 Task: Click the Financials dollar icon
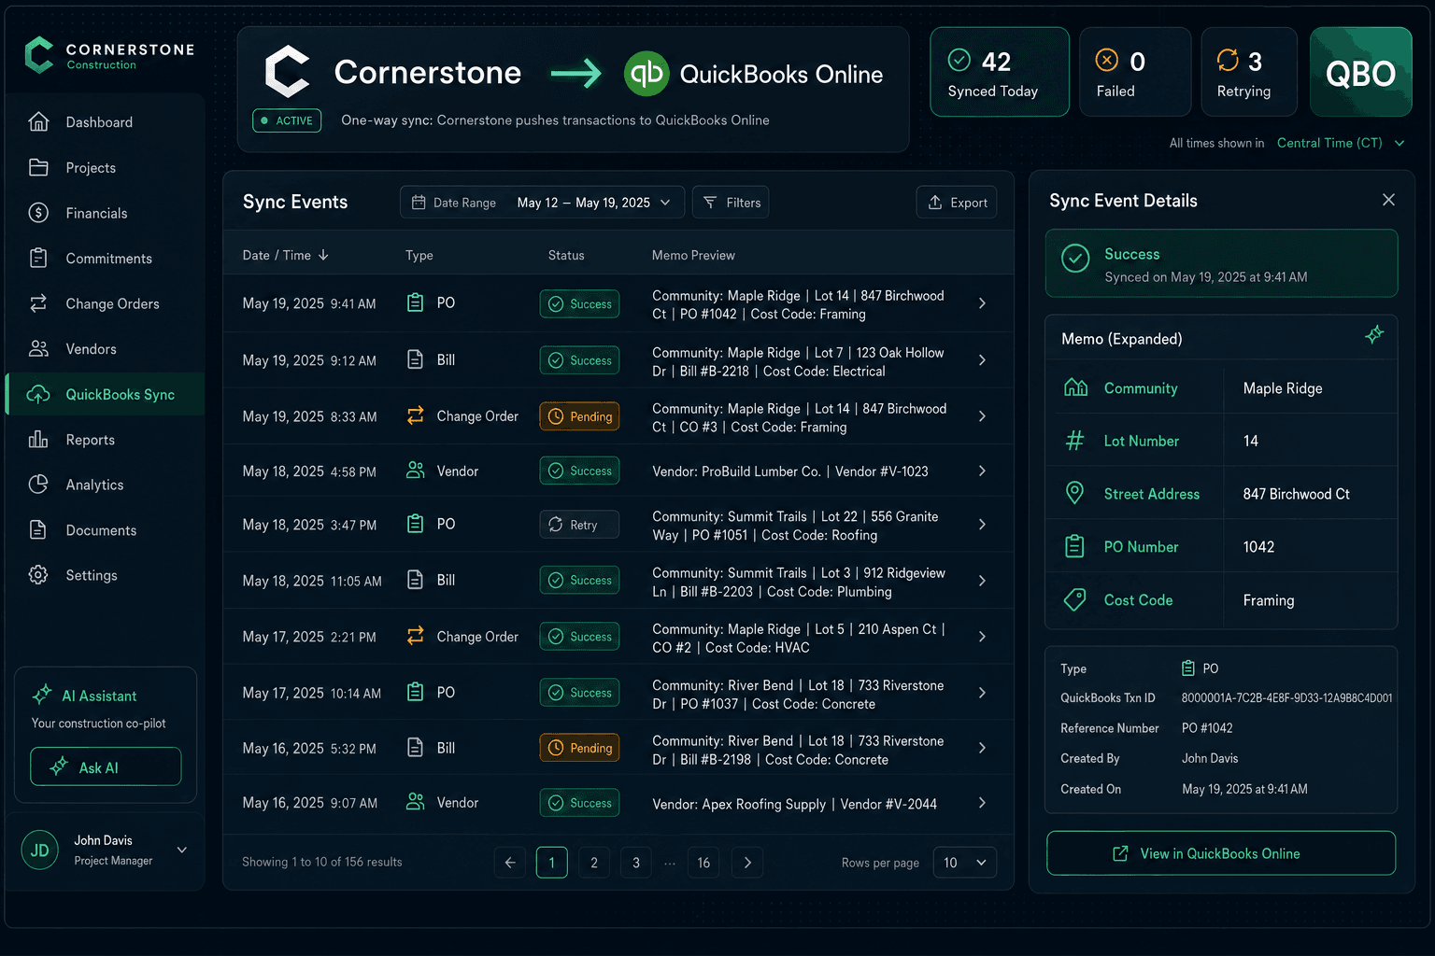pyautogui.click(x=38, y=213)
